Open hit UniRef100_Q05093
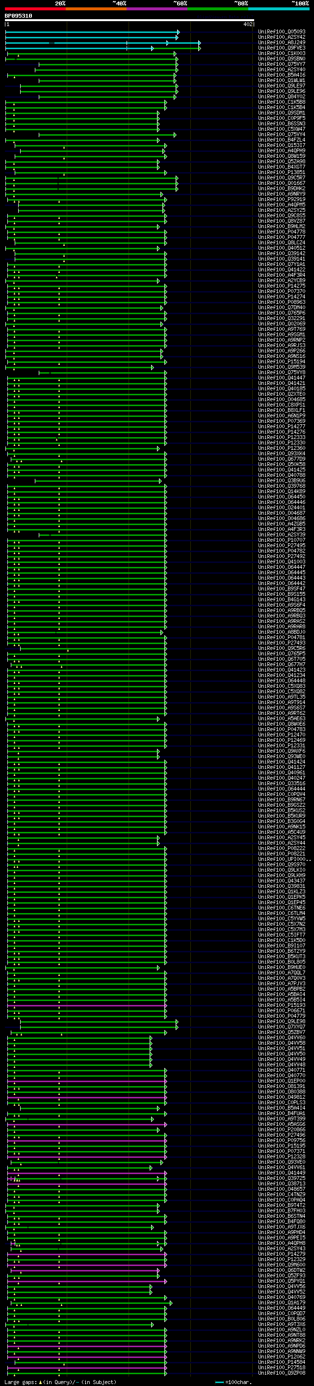314x1386 pixels. click(282, 32)
